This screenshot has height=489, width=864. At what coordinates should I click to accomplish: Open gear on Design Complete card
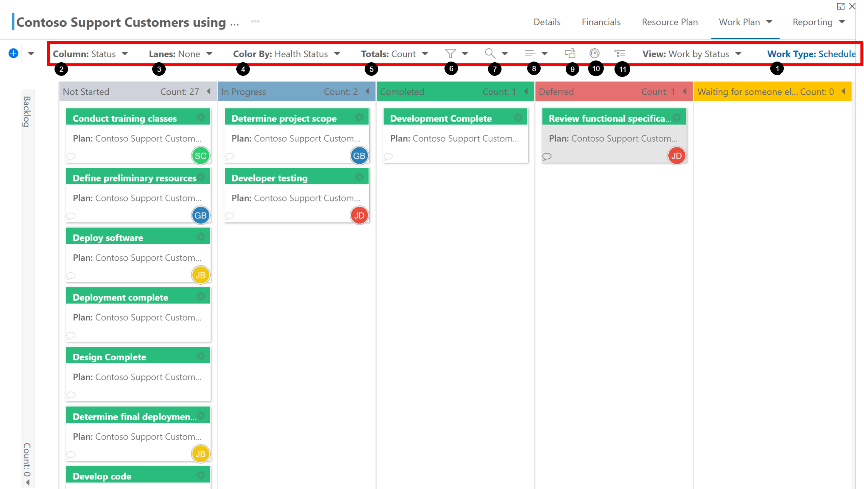[201, 356]
